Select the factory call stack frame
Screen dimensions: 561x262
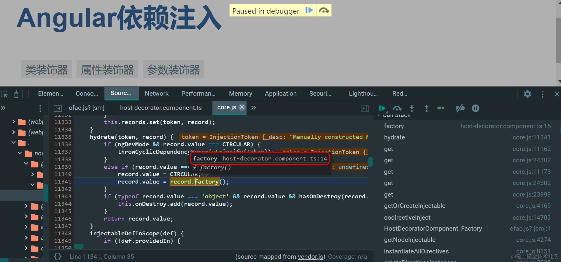(x=467, y=126)
